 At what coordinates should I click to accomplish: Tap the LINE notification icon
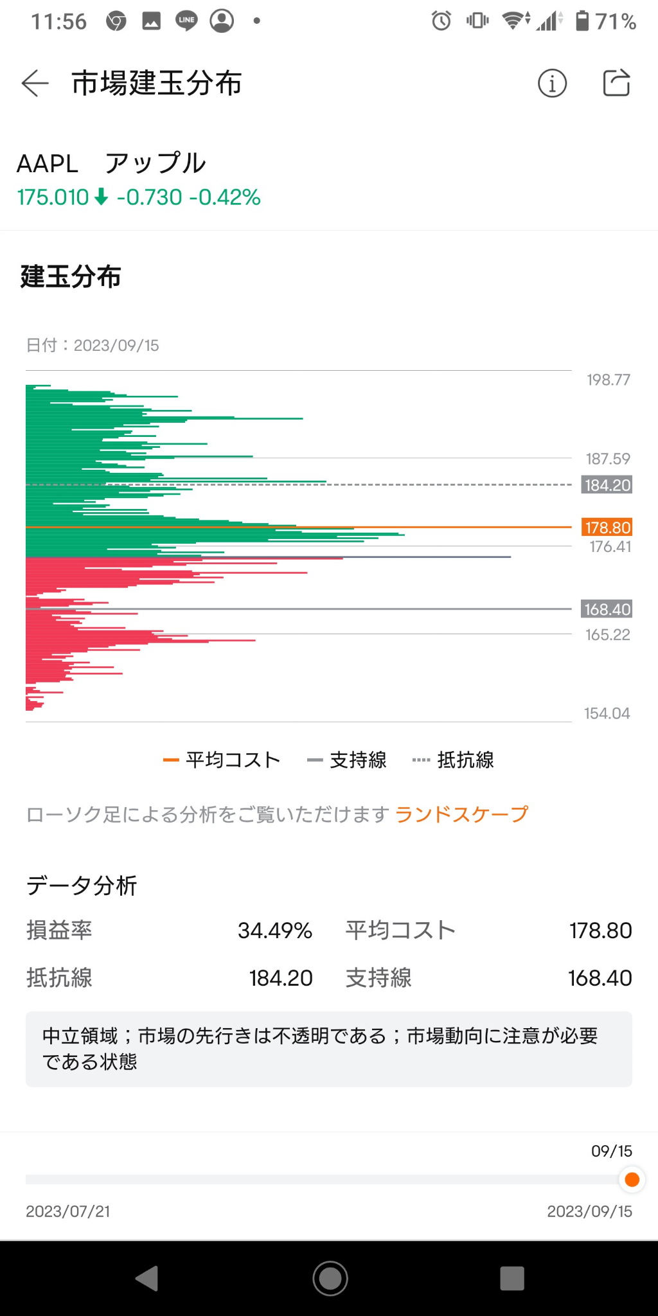(x=186, y=21)
